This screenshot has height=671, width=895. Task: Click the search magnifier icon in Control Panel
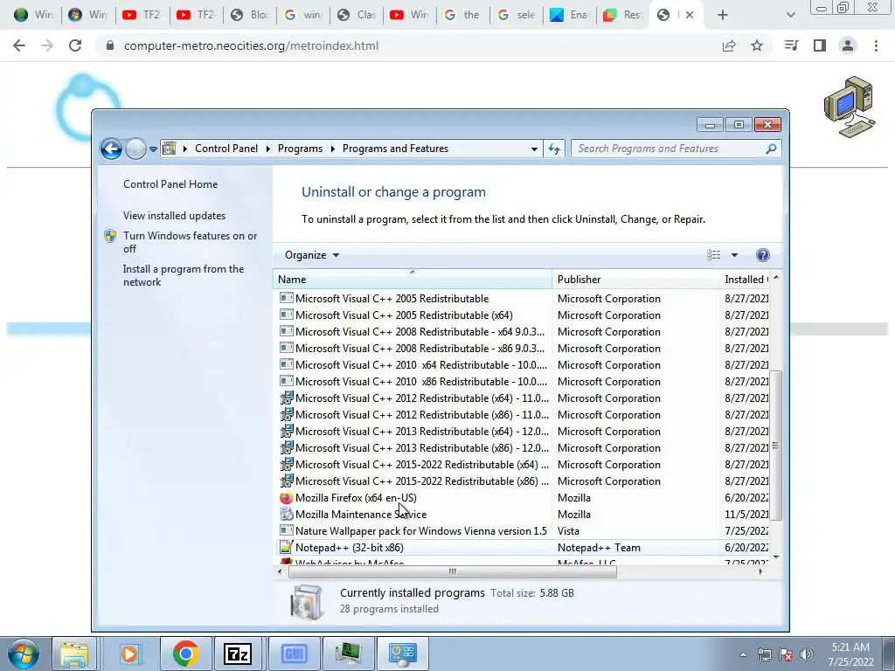coord(771,149)
